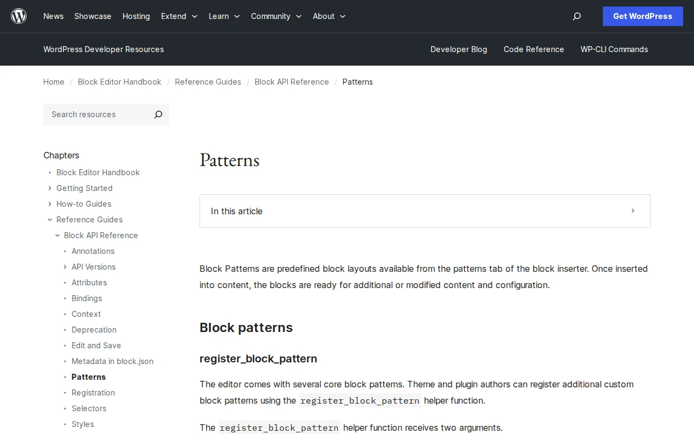The height and width of the screenshot is (434, 694).
Task: Open site search via the magnifier icon
Action: tap(576, 16)
